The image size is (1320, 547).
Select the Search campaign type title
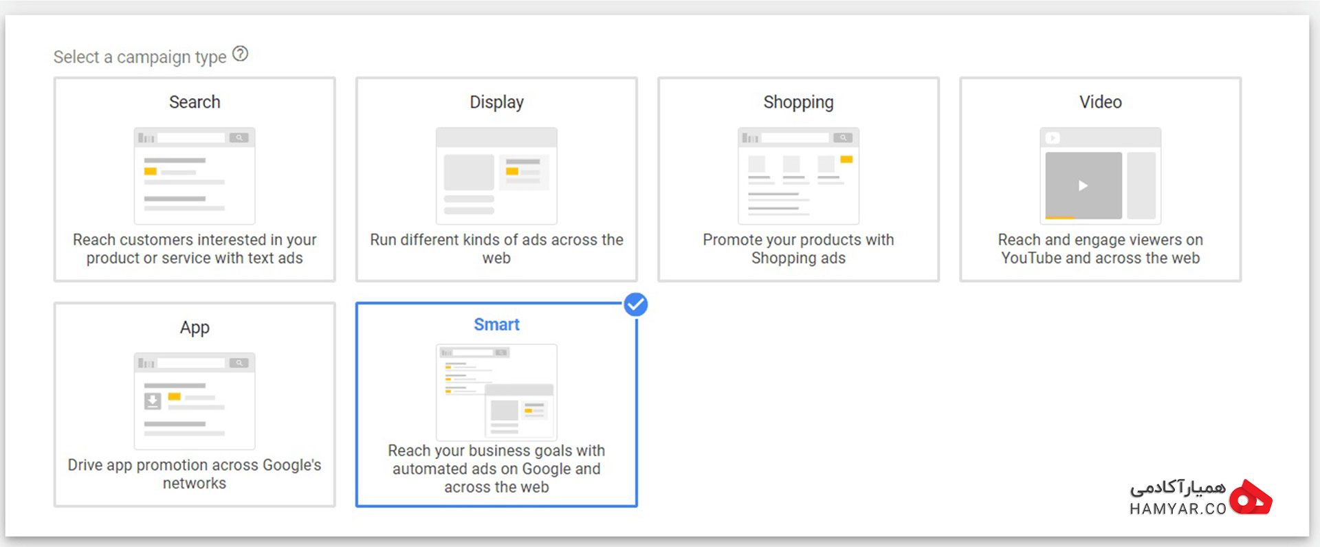click(x=195, y=102)
